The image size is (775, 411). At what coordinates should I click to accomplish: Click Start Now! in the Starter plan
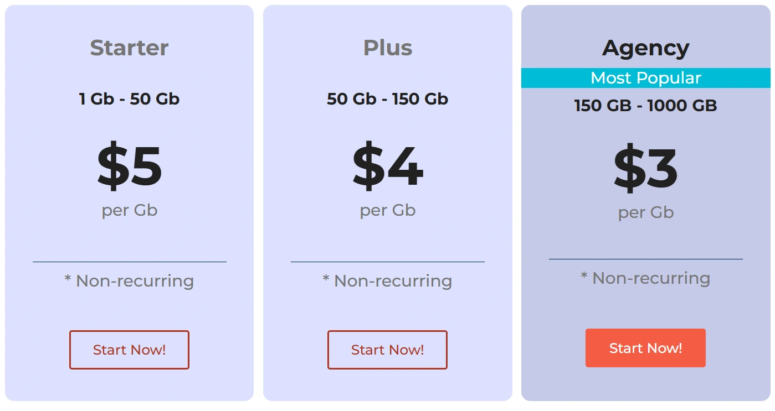[129, 350]
